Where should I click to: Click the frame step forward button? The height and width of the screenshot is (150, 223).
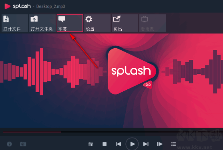pos(160,144)
